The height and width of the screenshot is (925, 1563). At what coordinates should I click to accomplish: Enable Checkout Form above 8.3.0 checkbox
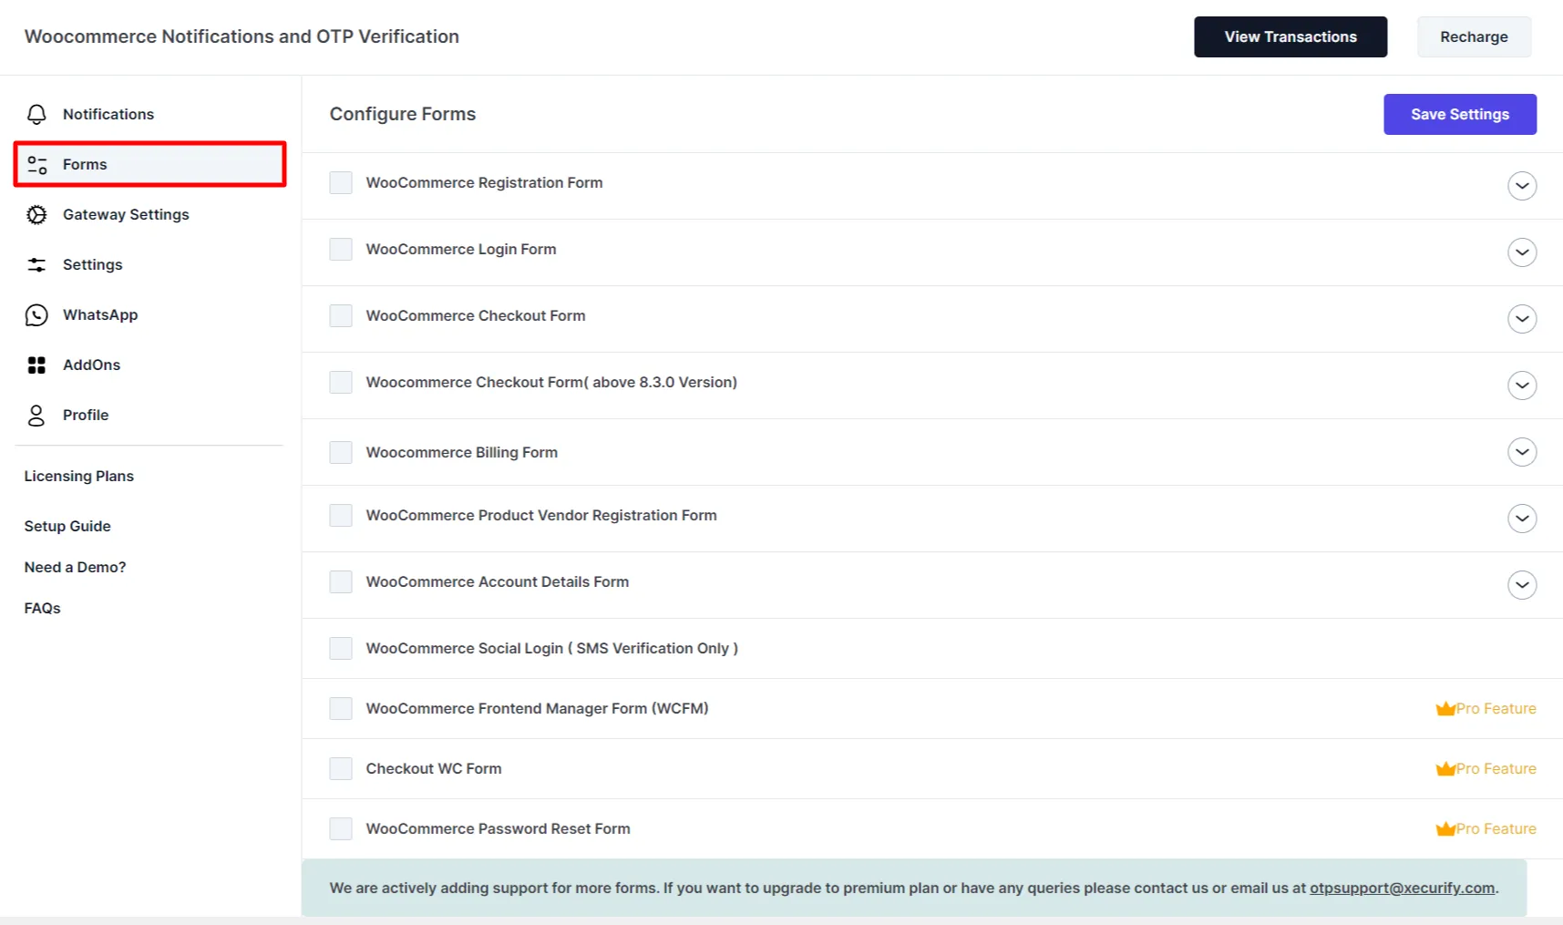pos(341,382)
